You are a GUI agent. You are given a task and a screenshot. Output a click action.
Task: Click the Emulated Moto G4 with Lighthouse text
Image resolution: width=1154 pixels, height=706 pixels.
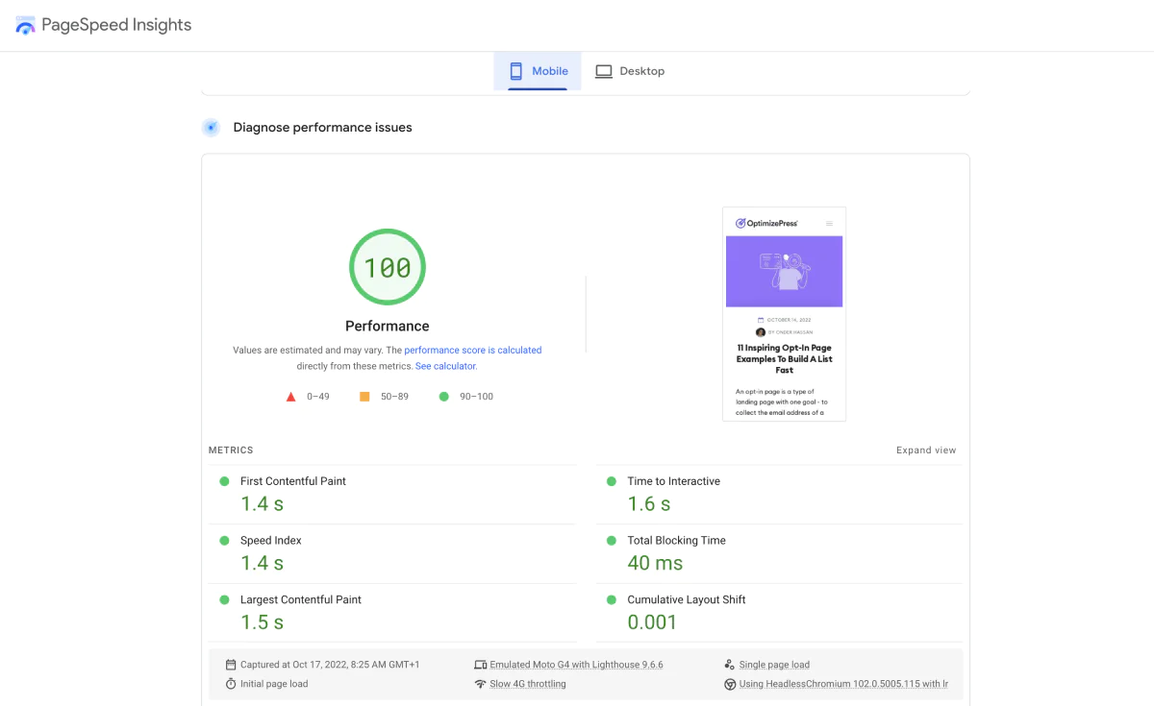(576, 665)
